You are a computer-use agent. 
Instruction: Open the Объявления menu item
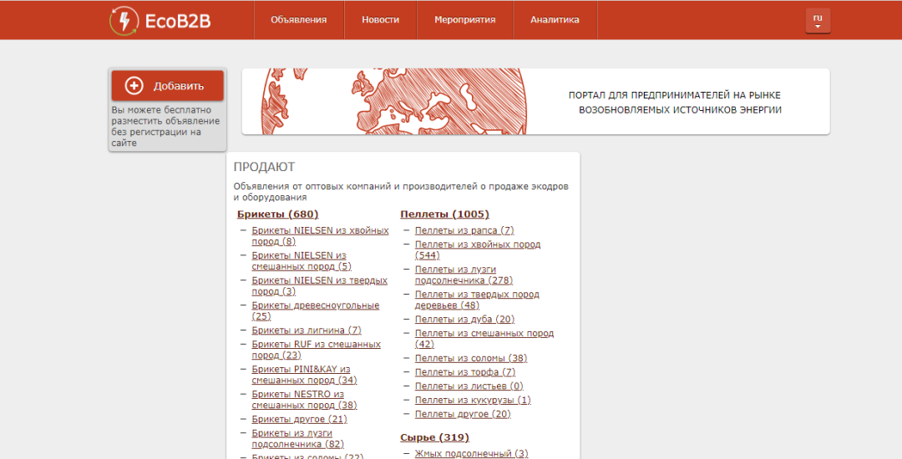point(298,19)
